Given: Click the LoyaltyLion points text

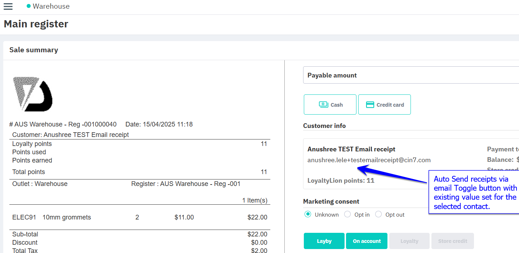Looking at the screenshot, I should tap(341, 181).
